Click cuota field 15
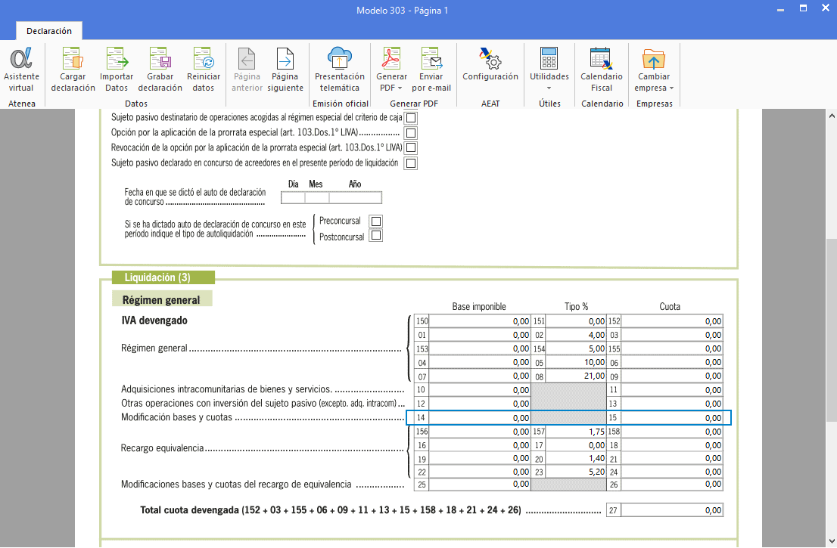 672,417
